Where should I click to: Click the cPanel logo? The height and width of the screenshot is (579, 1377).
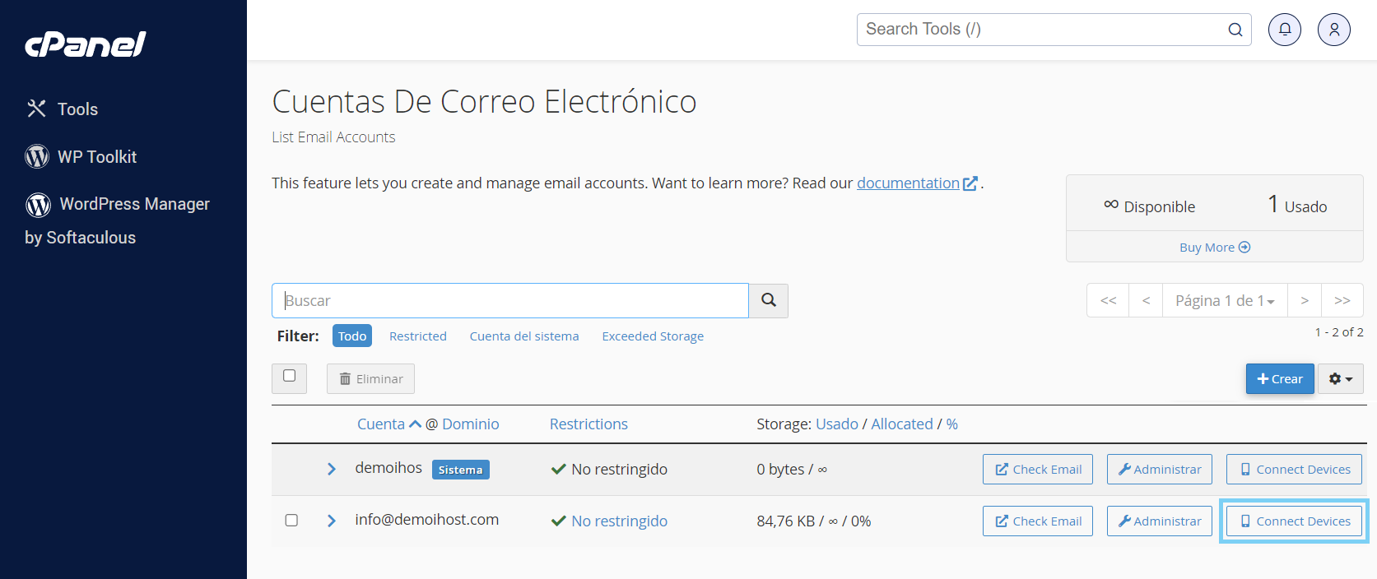[86, 44]
